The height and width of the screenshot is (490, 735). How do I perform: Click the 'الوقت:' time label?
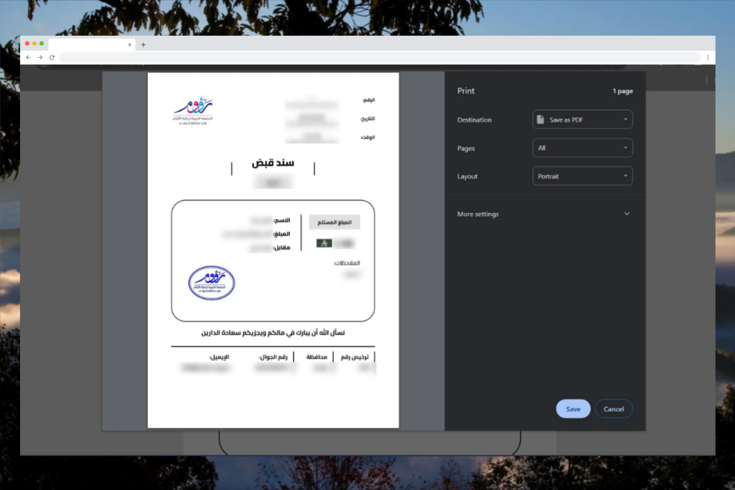click(368, 138)
